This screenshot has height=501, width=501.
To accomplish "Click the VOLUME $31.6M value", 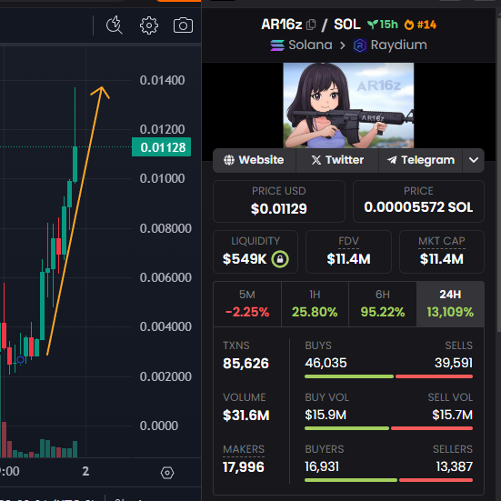I will (x=246, y=416).
